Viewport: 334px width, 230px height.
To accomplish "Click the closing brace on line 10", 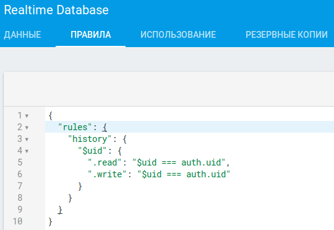I will tap(51, 222).
